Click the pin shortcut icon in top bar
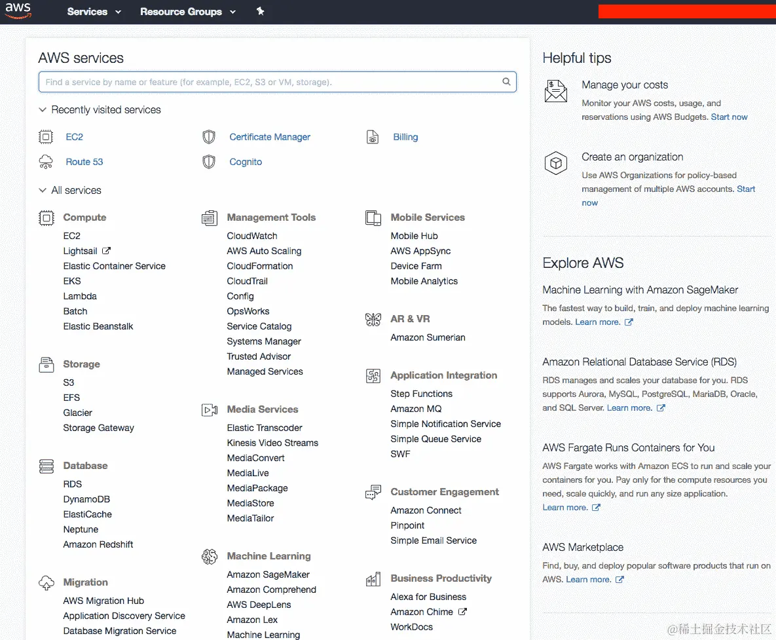Image resolution: width=776 pixels, height=640 pixels. [x=261, y=11]
